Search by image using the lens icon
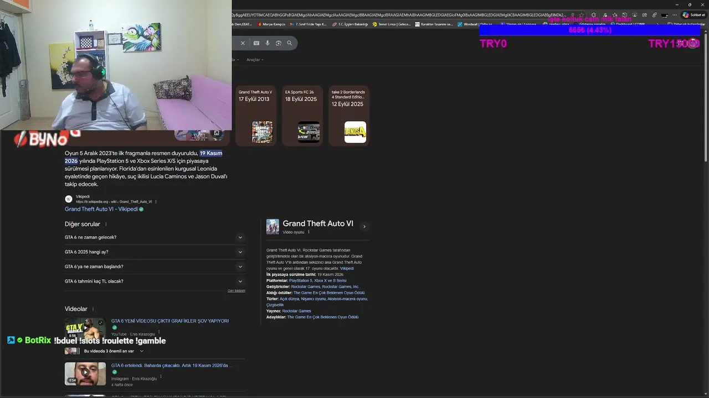Screen dimensions: 709x398 tap(279, 43)
